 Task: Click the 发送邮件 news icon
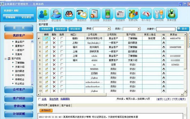pyautogui.click(x=120, y=14)
